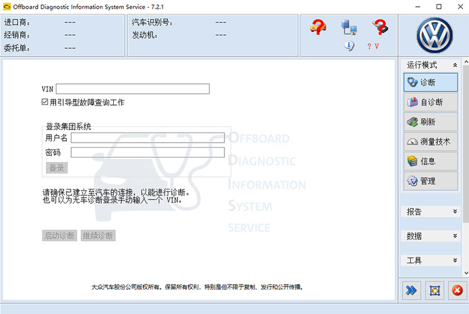
Task: Click the sidebar vertical scrollbar thumb
Action: tap(466, 143)
